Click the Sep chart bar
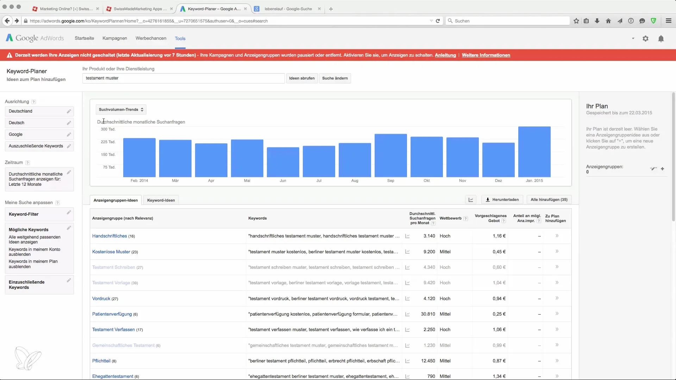The width and height of the screenshot is (676, 380). click(390, 156)
